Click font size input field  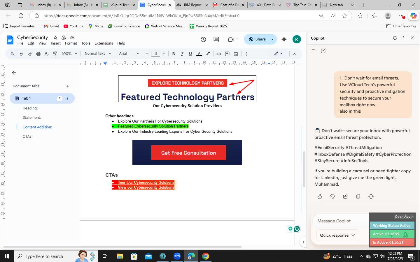coord(156,54)
